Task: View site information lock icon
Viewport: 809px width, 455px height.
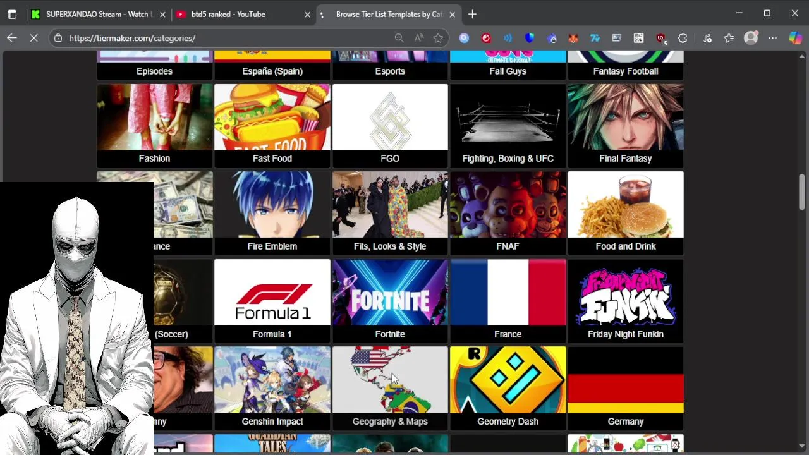Action: tap(58, 38)
